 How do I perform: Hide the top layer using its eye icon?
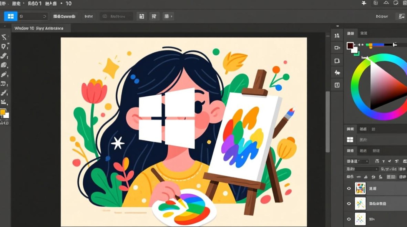(x=349, y=188)
